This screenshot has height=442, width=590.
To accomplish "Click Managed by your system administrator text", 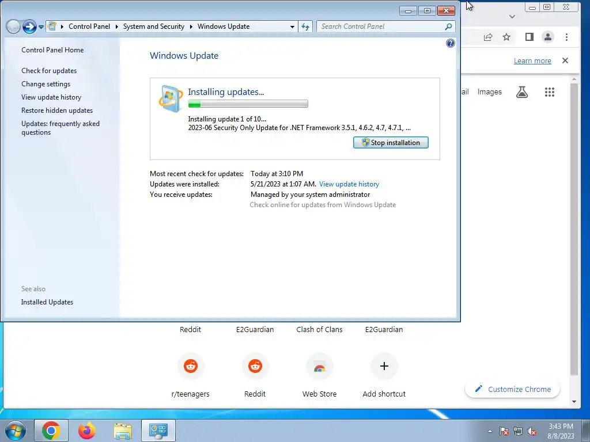I will click(310, 195).
